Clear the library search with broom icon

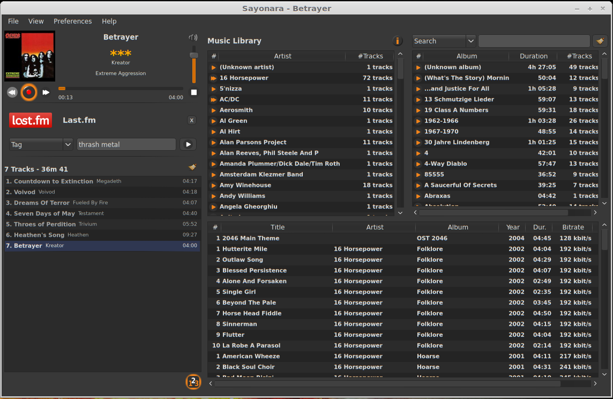point(600,41)
